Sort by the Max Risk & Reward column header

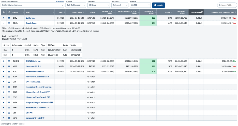181,12
